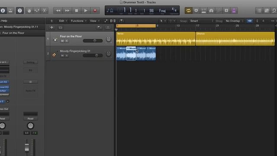Open the Command-click tool menu
Viewport: 277px width, 156px height.
(x=172, y=21)
